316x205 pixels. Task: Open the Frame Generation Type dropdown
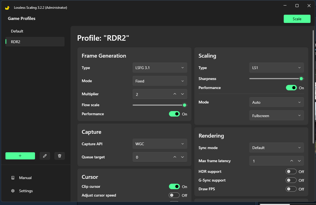click(160, 68)
